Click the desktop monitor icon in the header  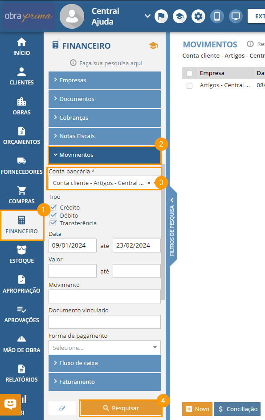coord(236,17)
